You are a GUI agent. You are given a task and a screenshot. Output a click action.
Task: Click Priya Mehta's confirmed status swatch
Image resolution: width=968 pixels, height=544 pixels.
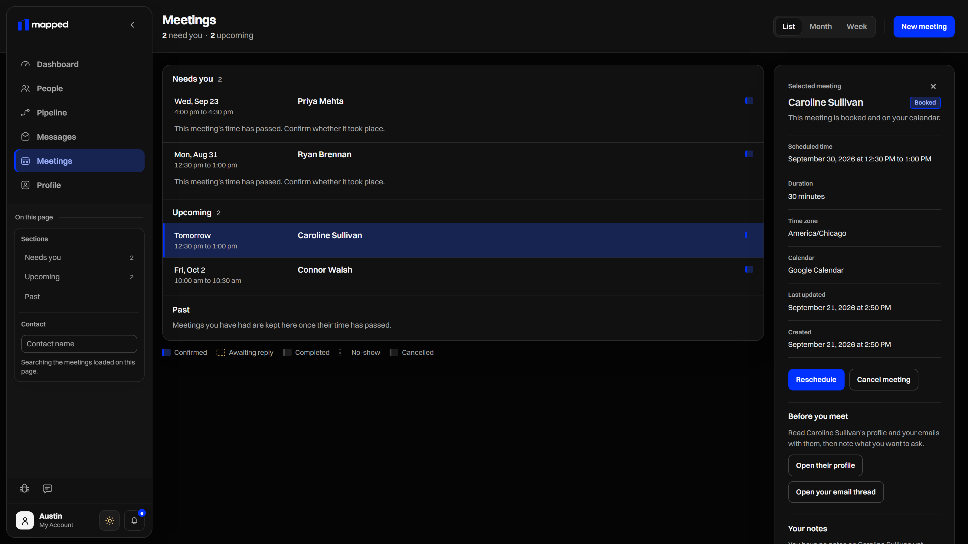click(749, 101)
